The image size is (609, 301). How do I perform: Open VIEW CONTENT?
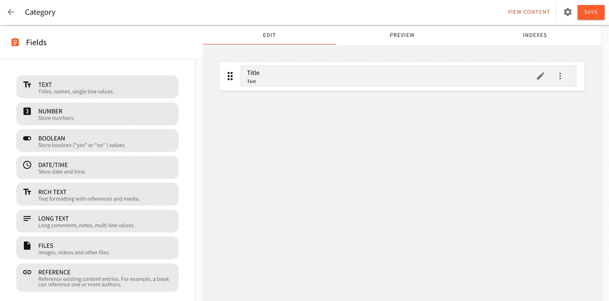tap(529, 12)
